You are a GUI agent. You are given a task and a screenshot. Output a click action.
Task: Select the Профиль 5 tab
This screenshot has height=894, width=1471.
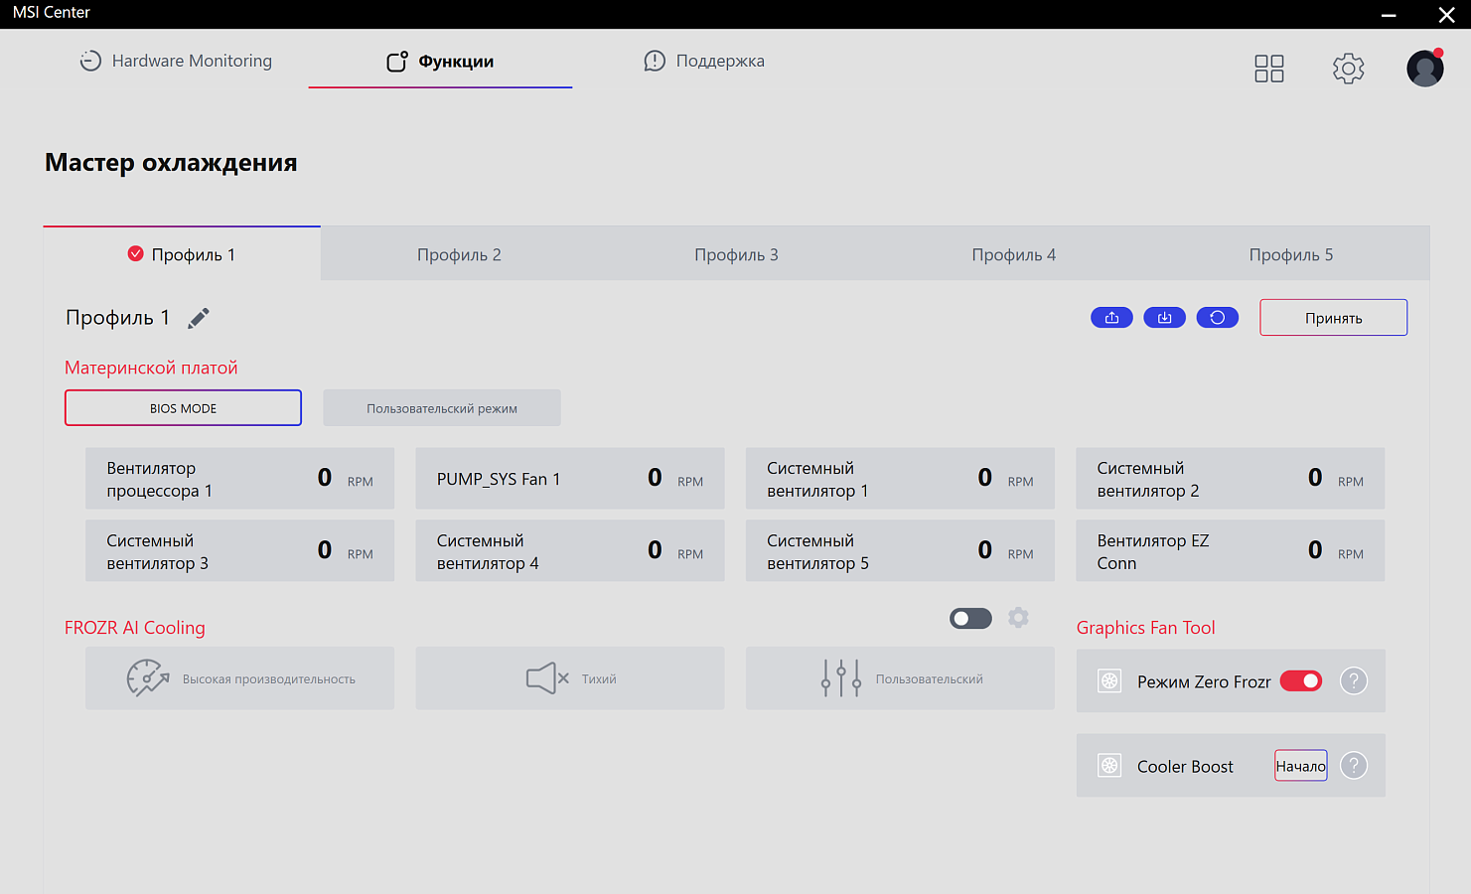point(1291,254)
